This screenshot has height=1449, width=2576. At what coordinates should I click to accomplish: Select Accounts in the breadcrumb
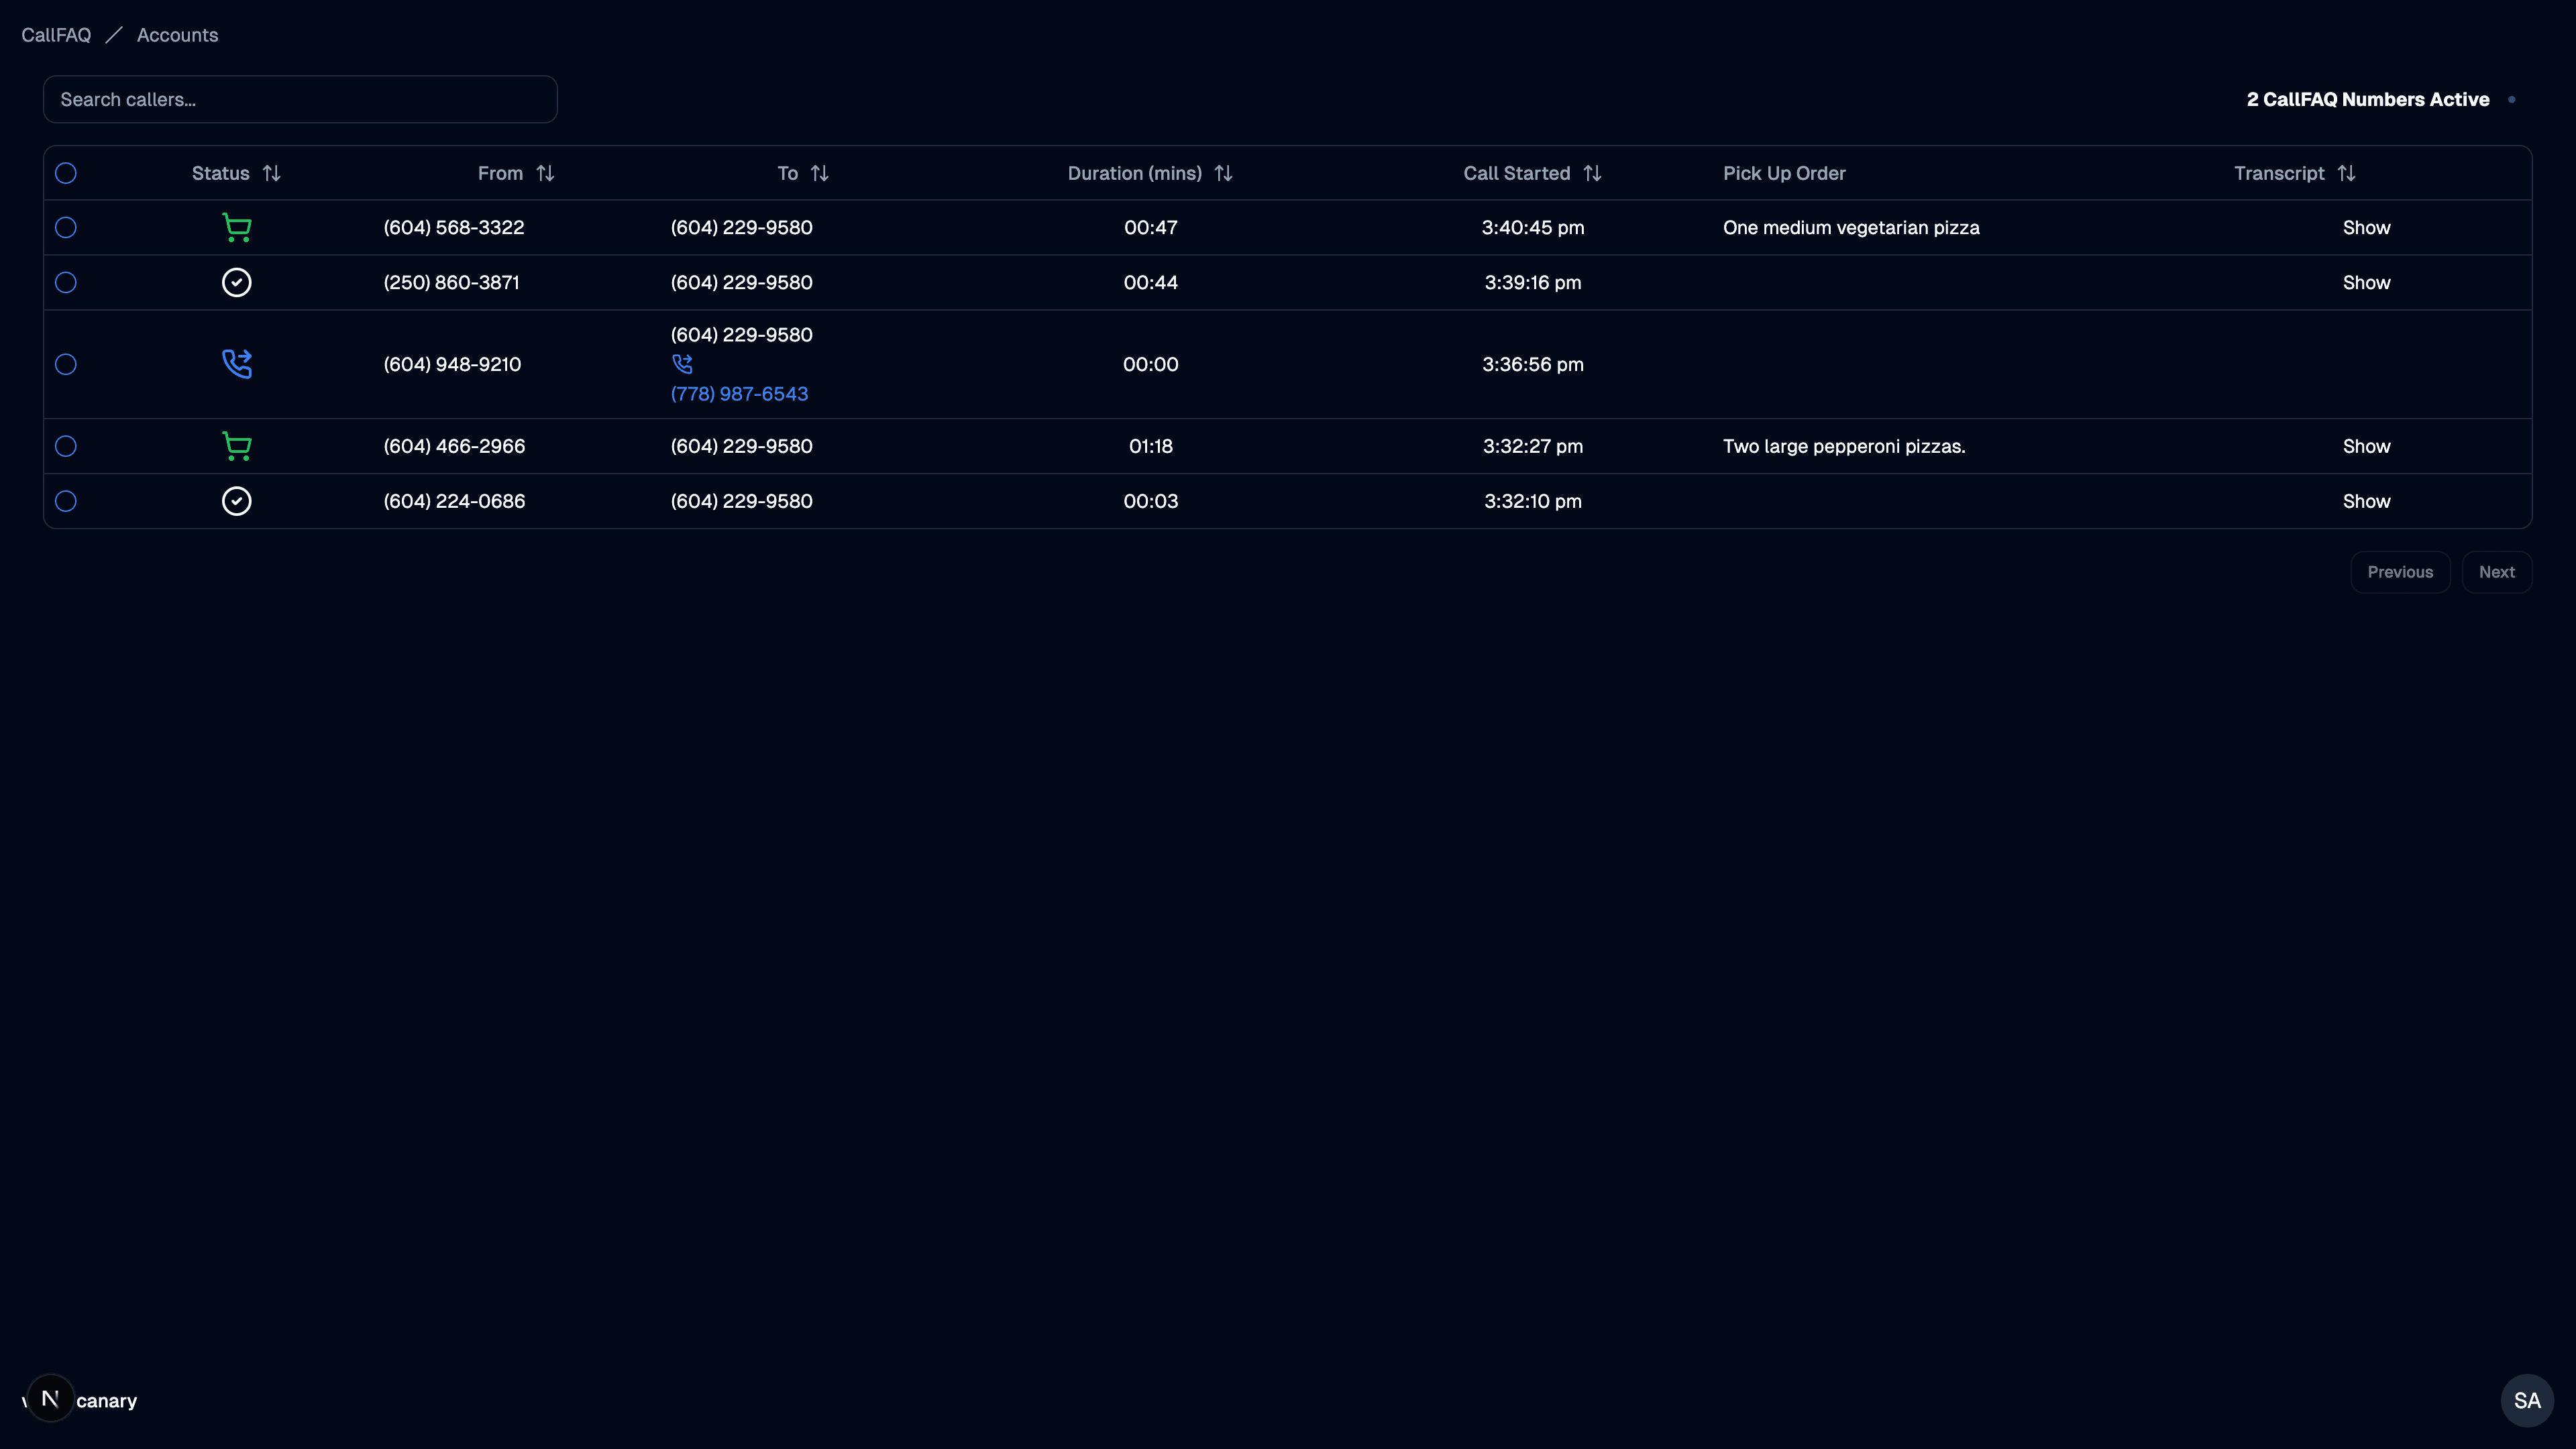point(177,34)
